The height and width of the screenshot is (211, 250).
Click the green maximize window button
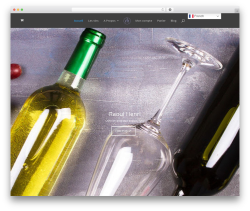pos(22,9)
